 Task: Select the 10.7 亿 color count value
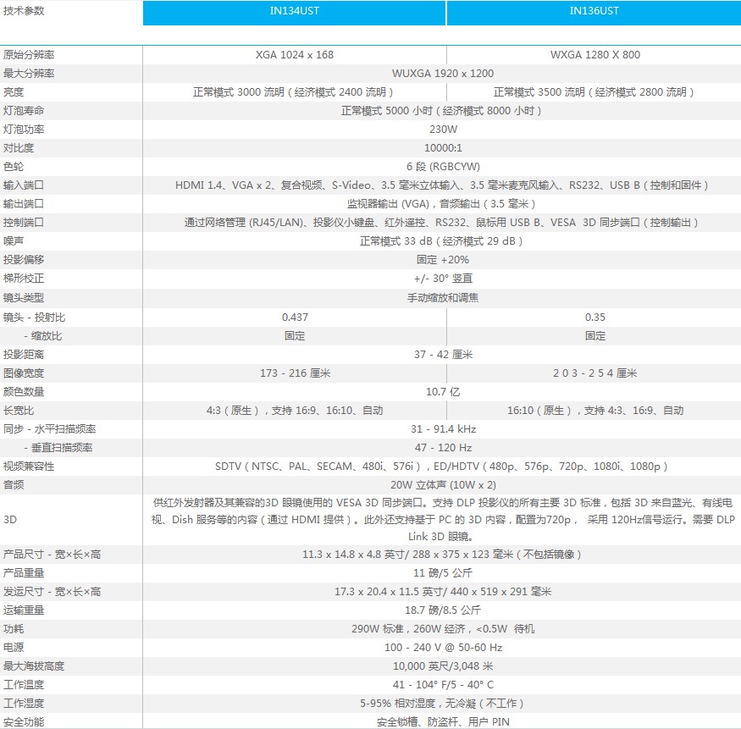pyautogui.click(x=443, y=392)
